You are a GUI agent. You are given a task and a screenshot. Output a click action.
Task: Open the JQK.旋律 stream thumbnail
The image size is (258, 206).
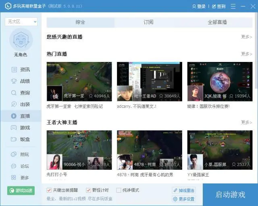[220, 82]
